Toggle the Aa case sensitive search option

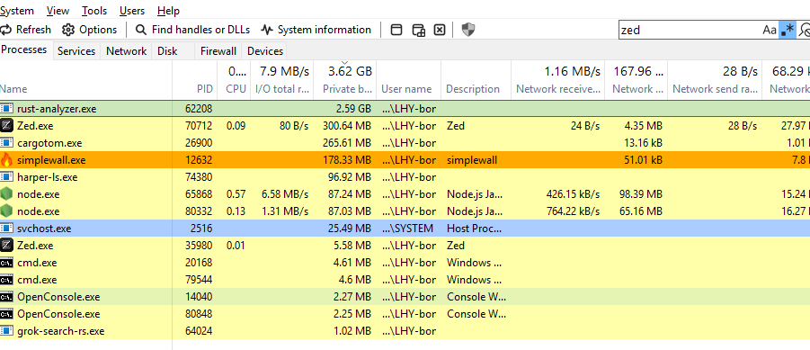point(770,30)
